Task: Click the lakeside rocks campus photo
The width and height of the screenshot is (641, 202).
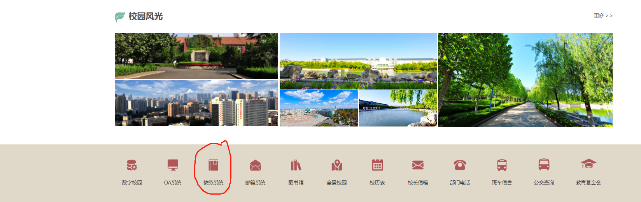Action: (x=358, y=61)
